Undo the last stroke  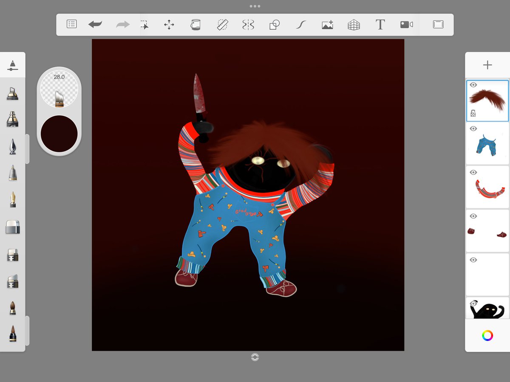(x=95, y=25)
